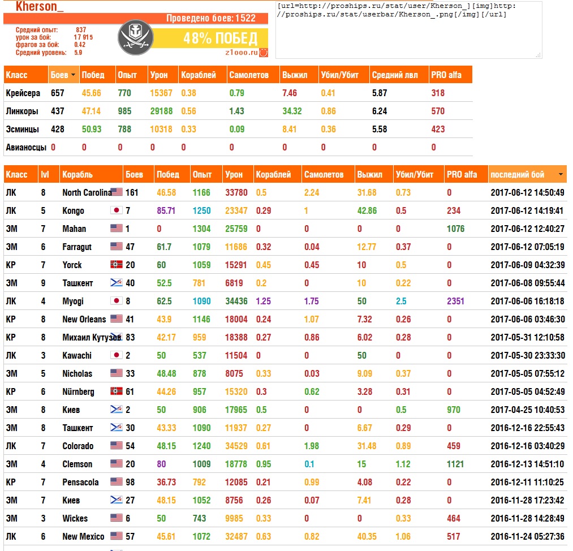The image size is (573, 551).
Task: Click the Myogi PRO alfa value 2351
Action: point(455,301)
